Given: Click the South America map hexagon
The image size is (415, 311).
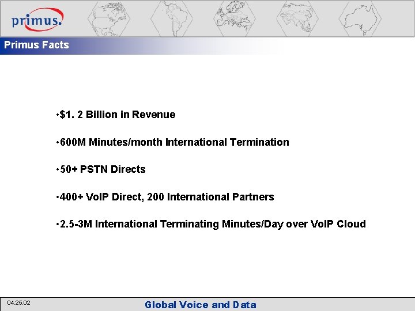Looking at the screenshot, I should tap(172, 18).
